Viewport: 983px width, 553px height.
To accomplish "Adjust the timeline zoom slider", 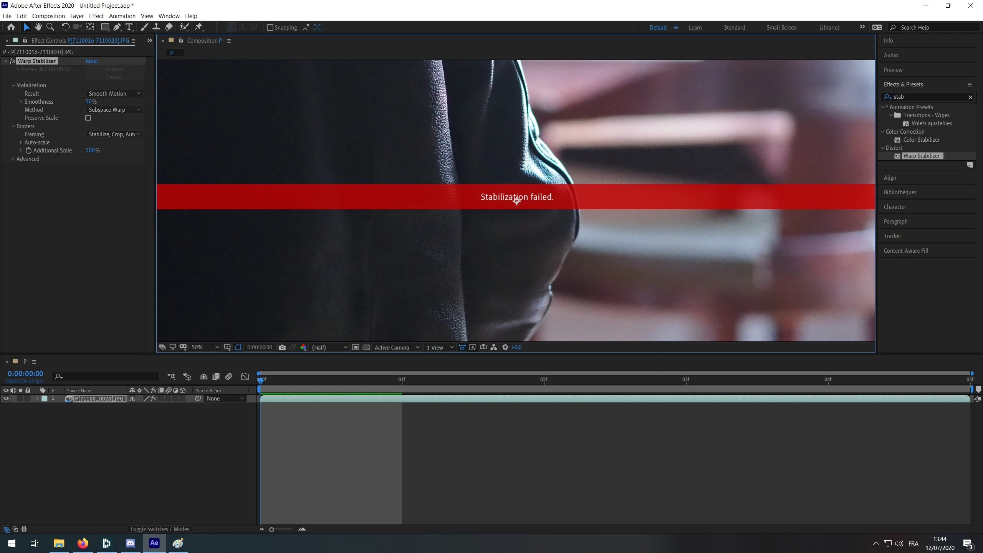I will click(x=272, y=530).
